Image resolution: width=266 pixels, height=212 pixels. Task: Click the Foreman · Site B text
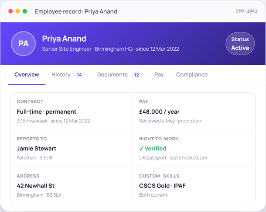(x=34, y=158)
